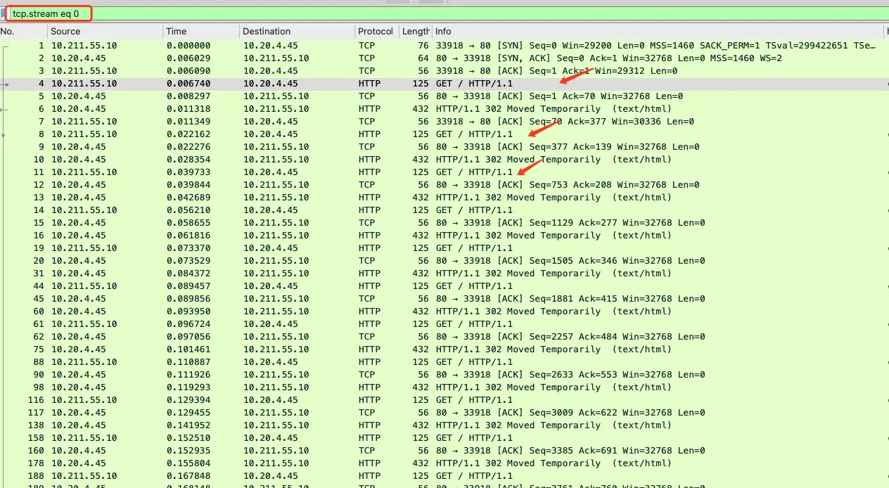
Task: Click the display filter bookmark icon
Action: pos(4,14)
